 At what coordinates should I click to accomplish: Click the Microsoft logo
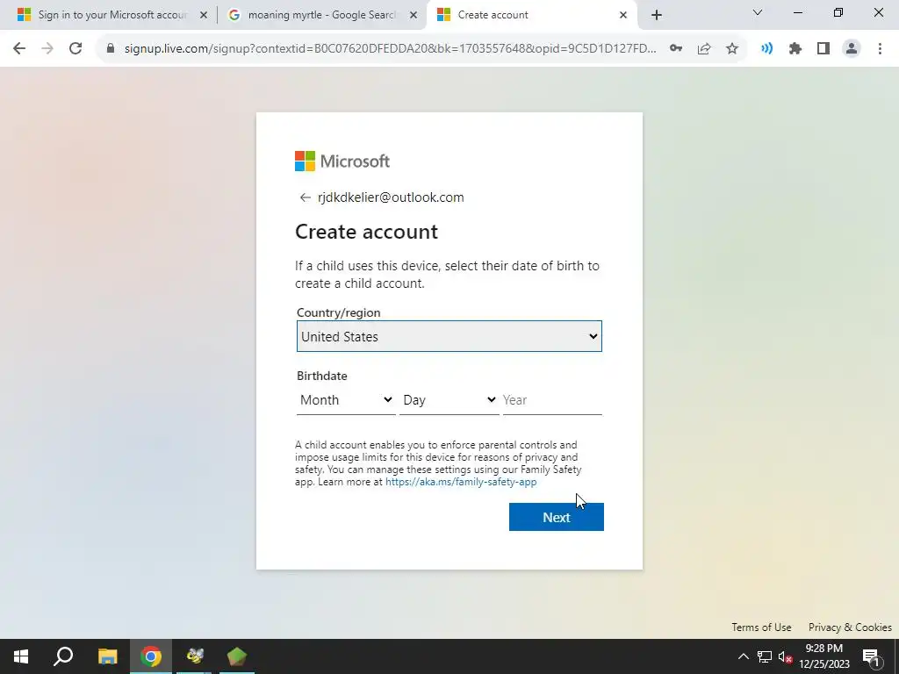342,161
